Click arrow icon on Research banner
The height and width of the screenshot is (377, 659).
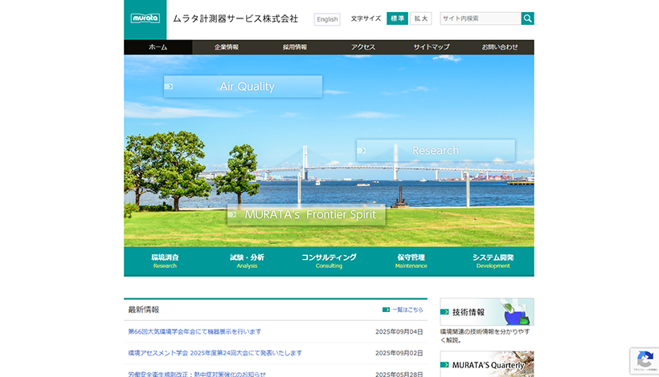coord(362,150)
